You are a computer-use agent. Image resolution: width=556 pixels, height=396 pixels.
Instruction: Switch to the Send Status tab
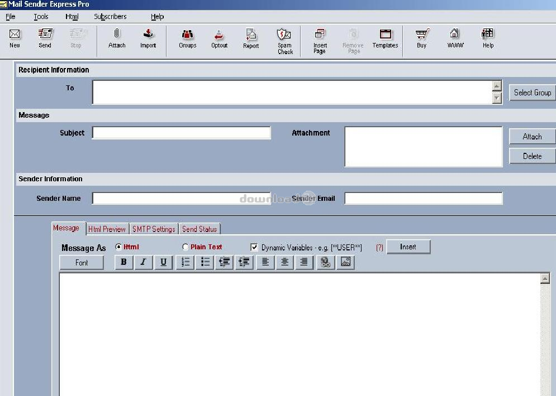point(199,229)
